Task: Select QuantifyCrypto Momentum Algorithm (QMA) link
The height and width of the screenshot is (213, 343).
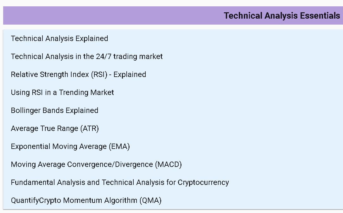Action: [x=86, y=200]
